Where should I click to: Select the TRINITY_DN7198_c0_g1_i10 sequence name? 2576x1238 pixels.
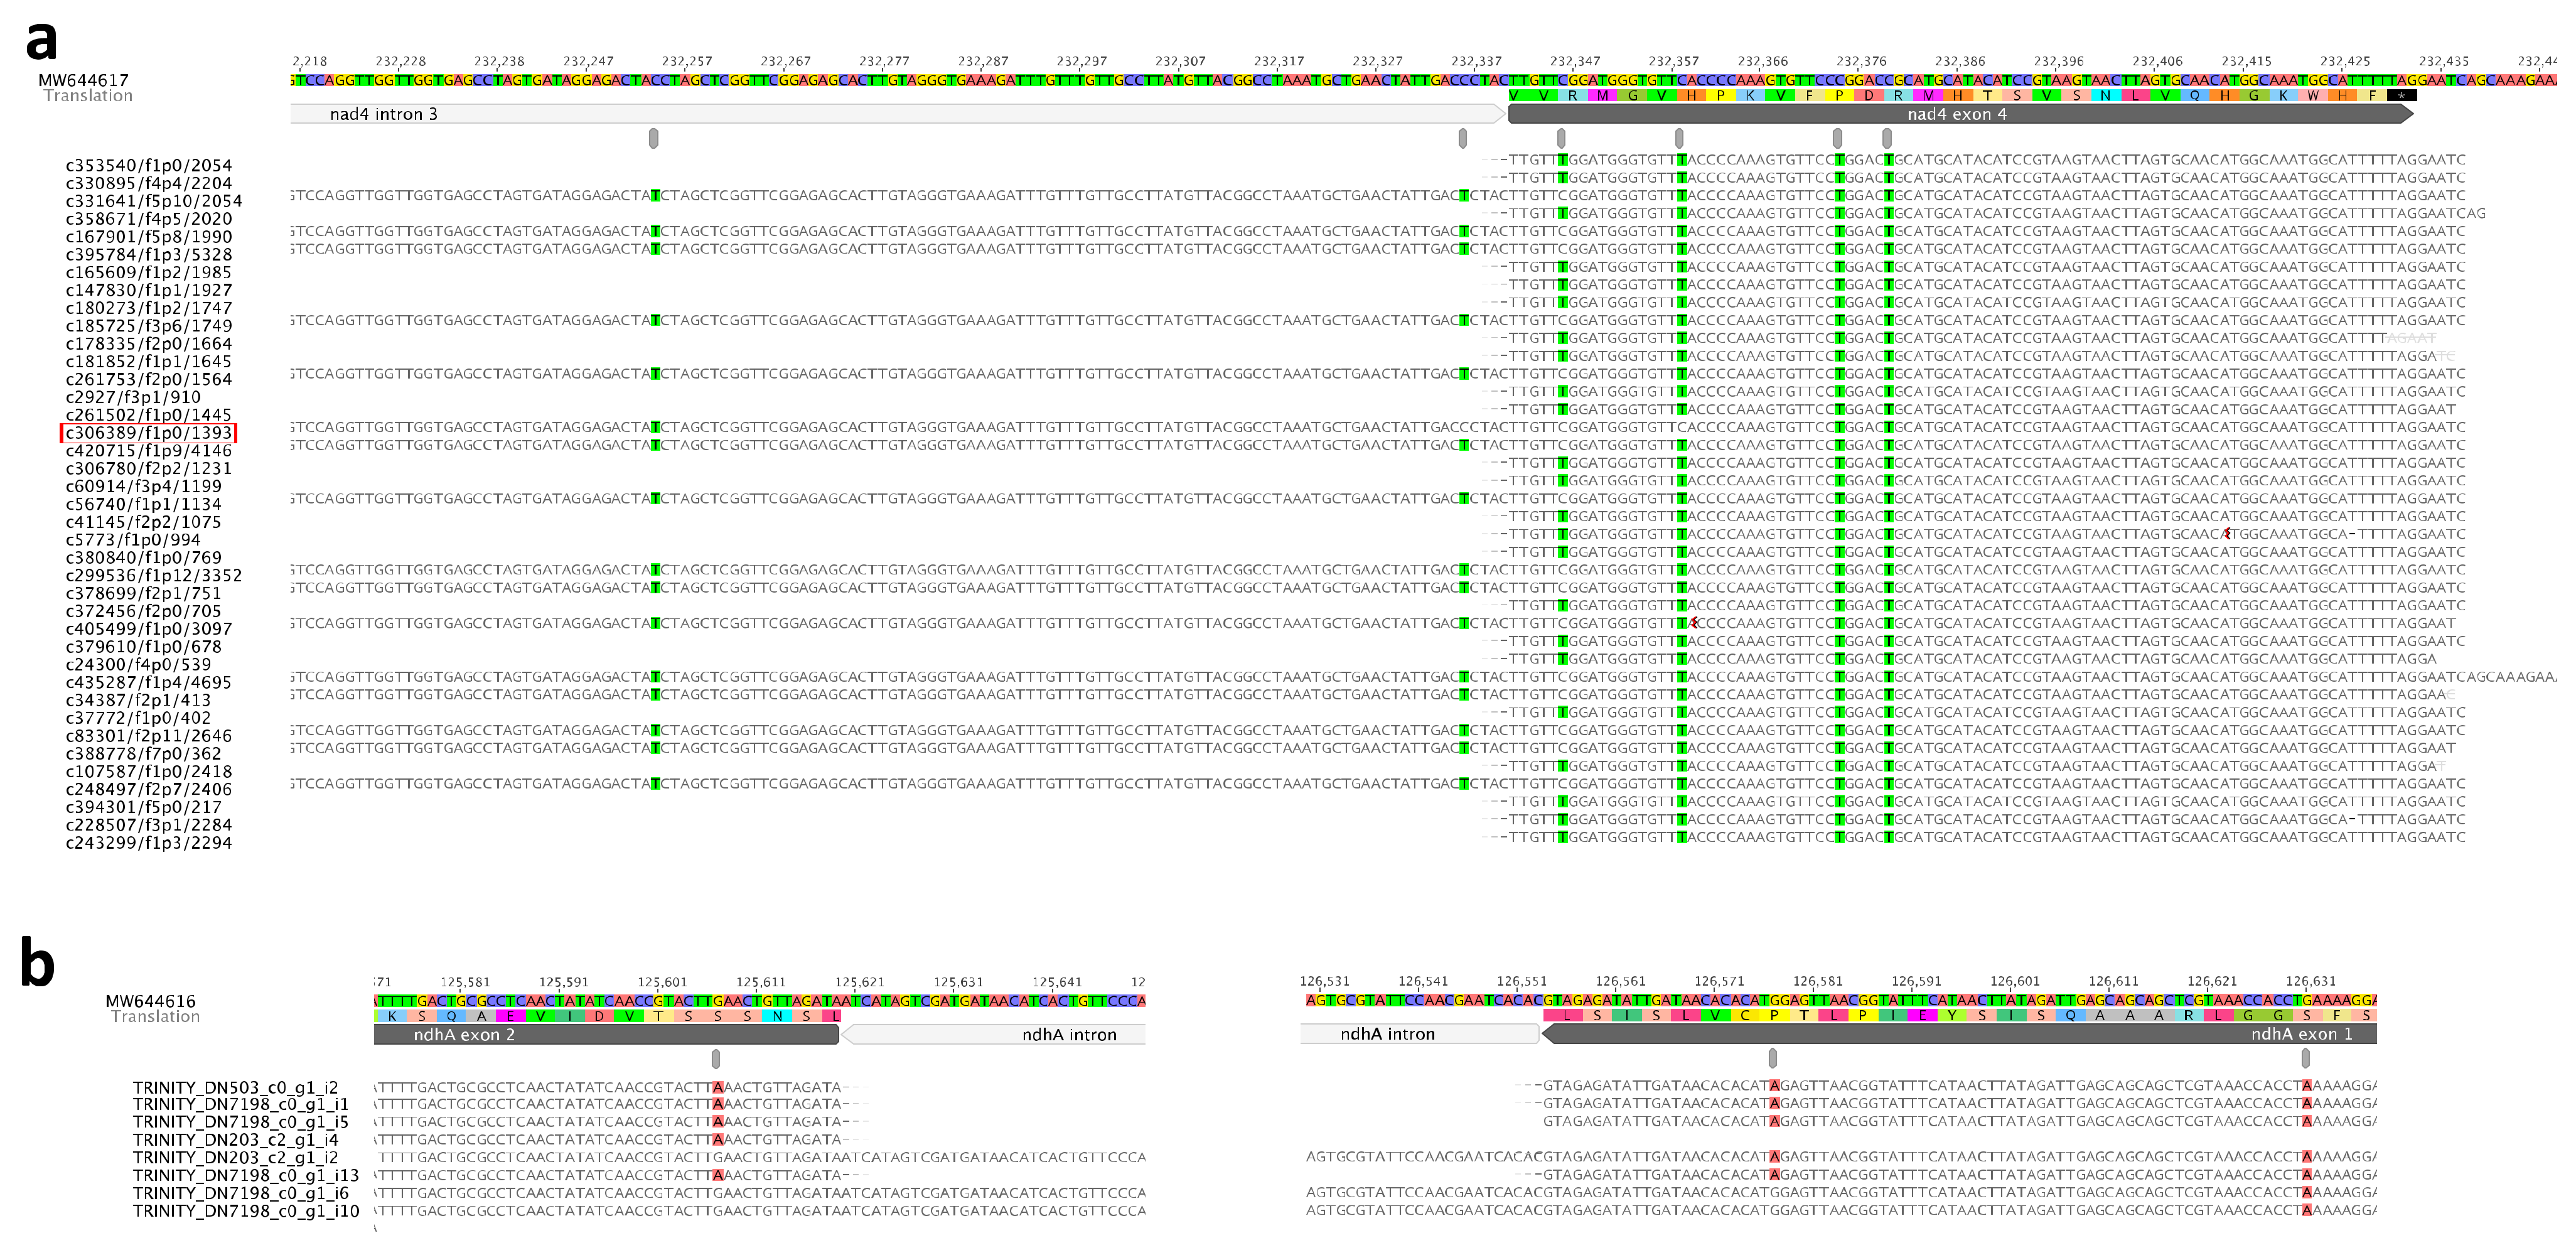click(245, 1211)
